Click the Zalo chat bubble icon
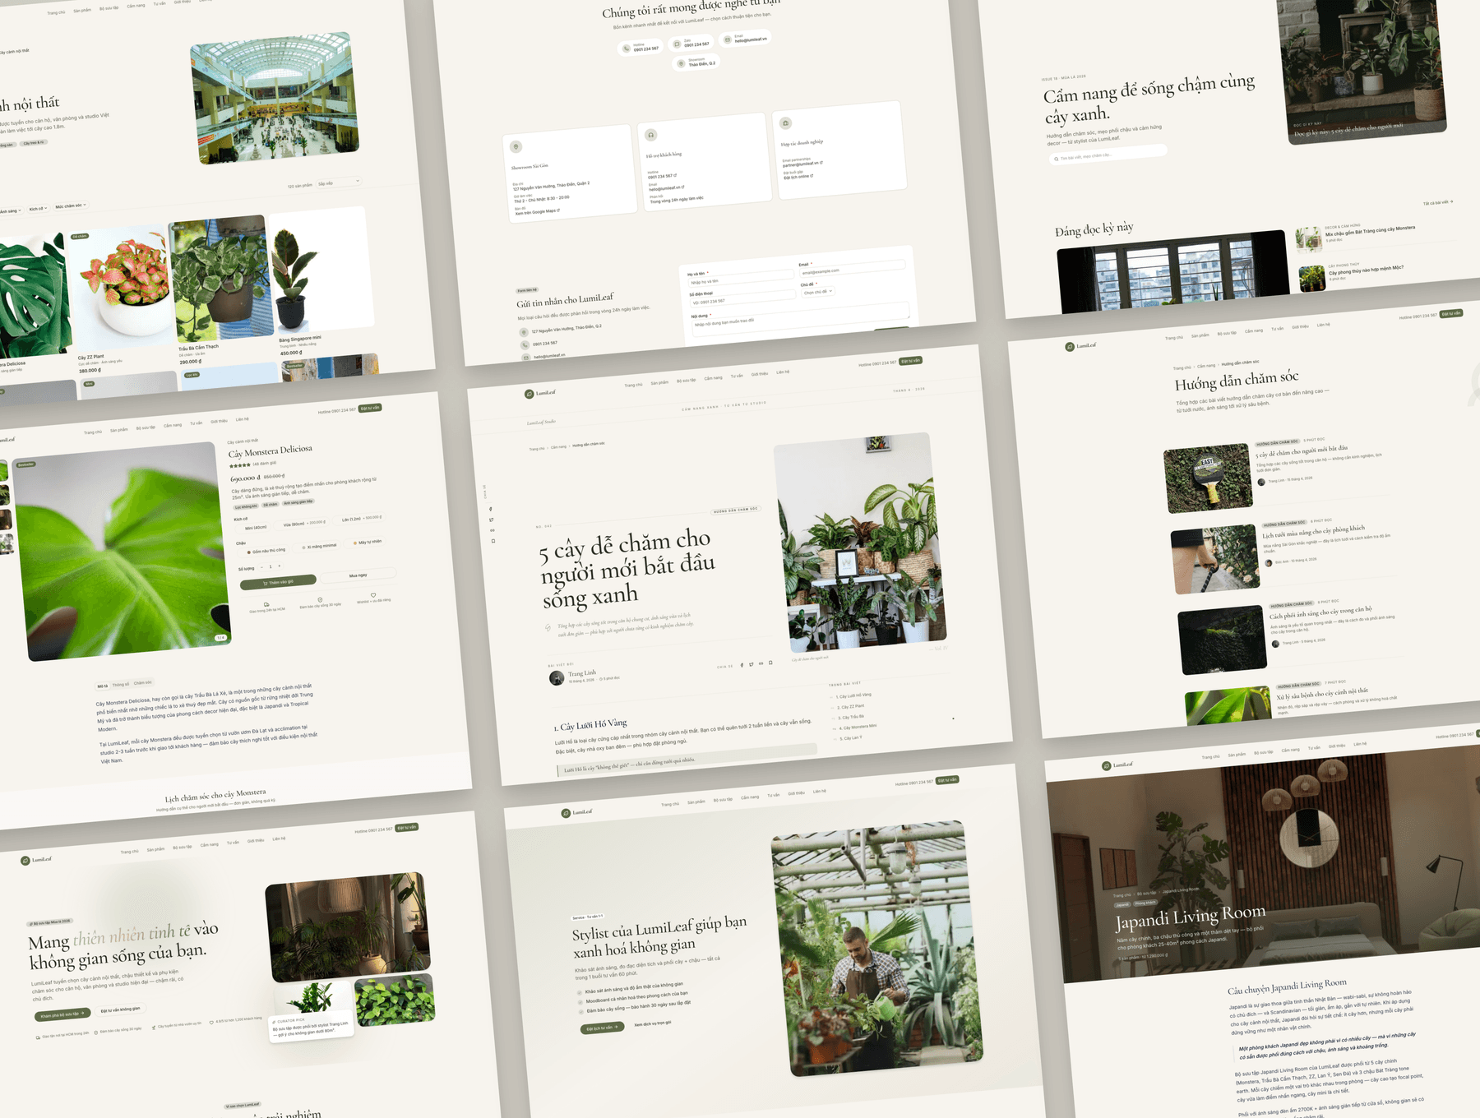1480x1118 pixels. click(x=678, y=44)
